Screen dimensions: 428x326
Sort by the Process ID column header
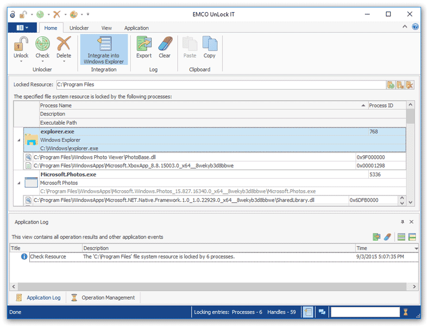[x=381, y=106]
